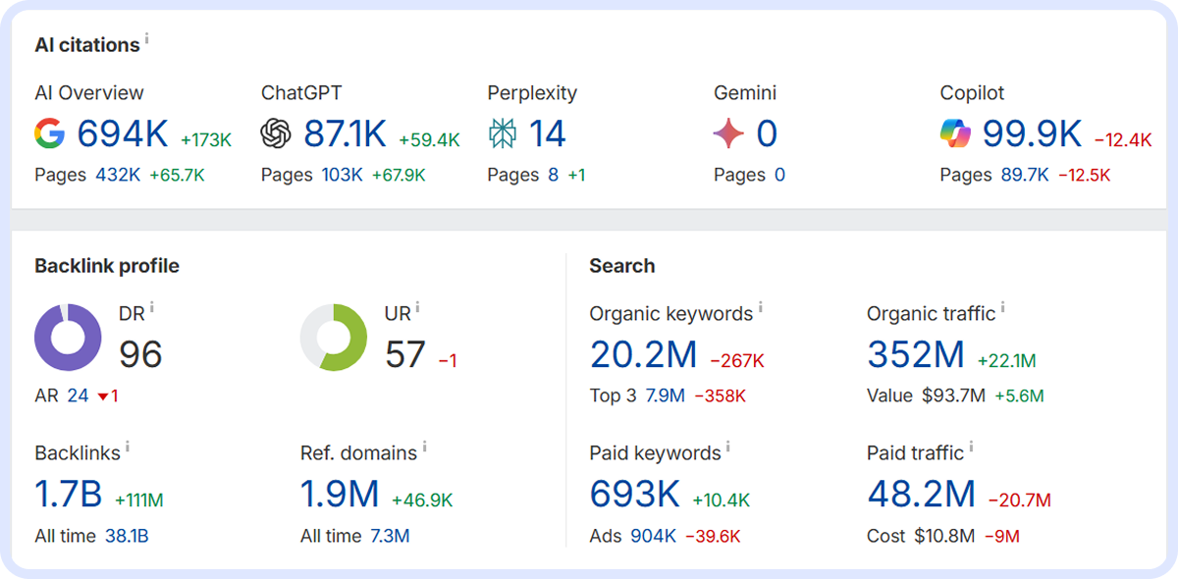The height and width of the screenshot is (579, 1178).
Task: Open the 693K paid keywords report
Action: click(x=634, y=494)
